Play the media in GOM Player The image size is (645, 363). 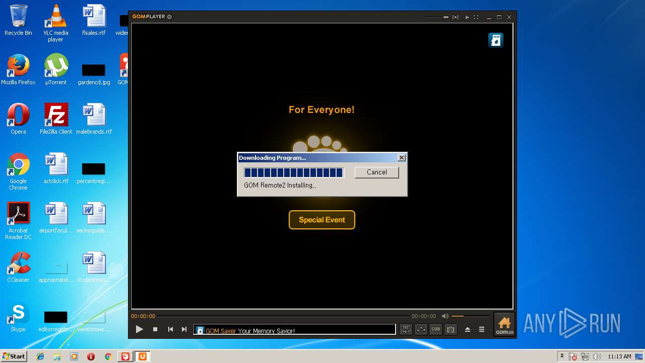pos(140,329)
